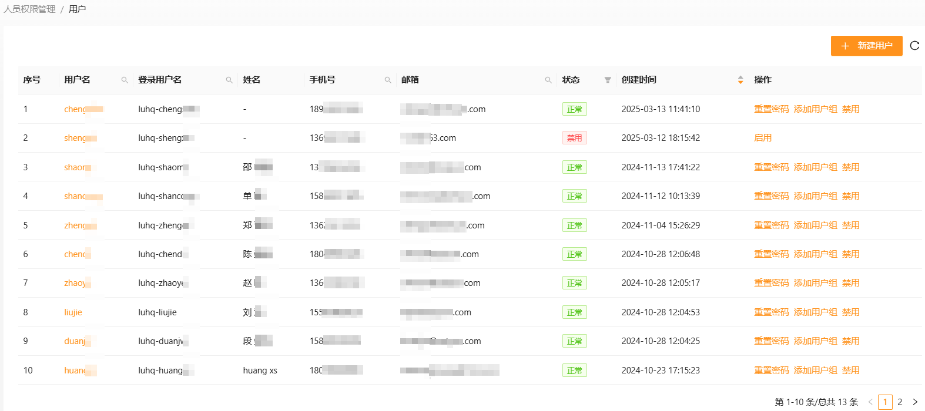Image resolution: width=925 pixels, height=411 pixels.
Task: Click the refresh icon beside 新建用户
Action: 914,46
